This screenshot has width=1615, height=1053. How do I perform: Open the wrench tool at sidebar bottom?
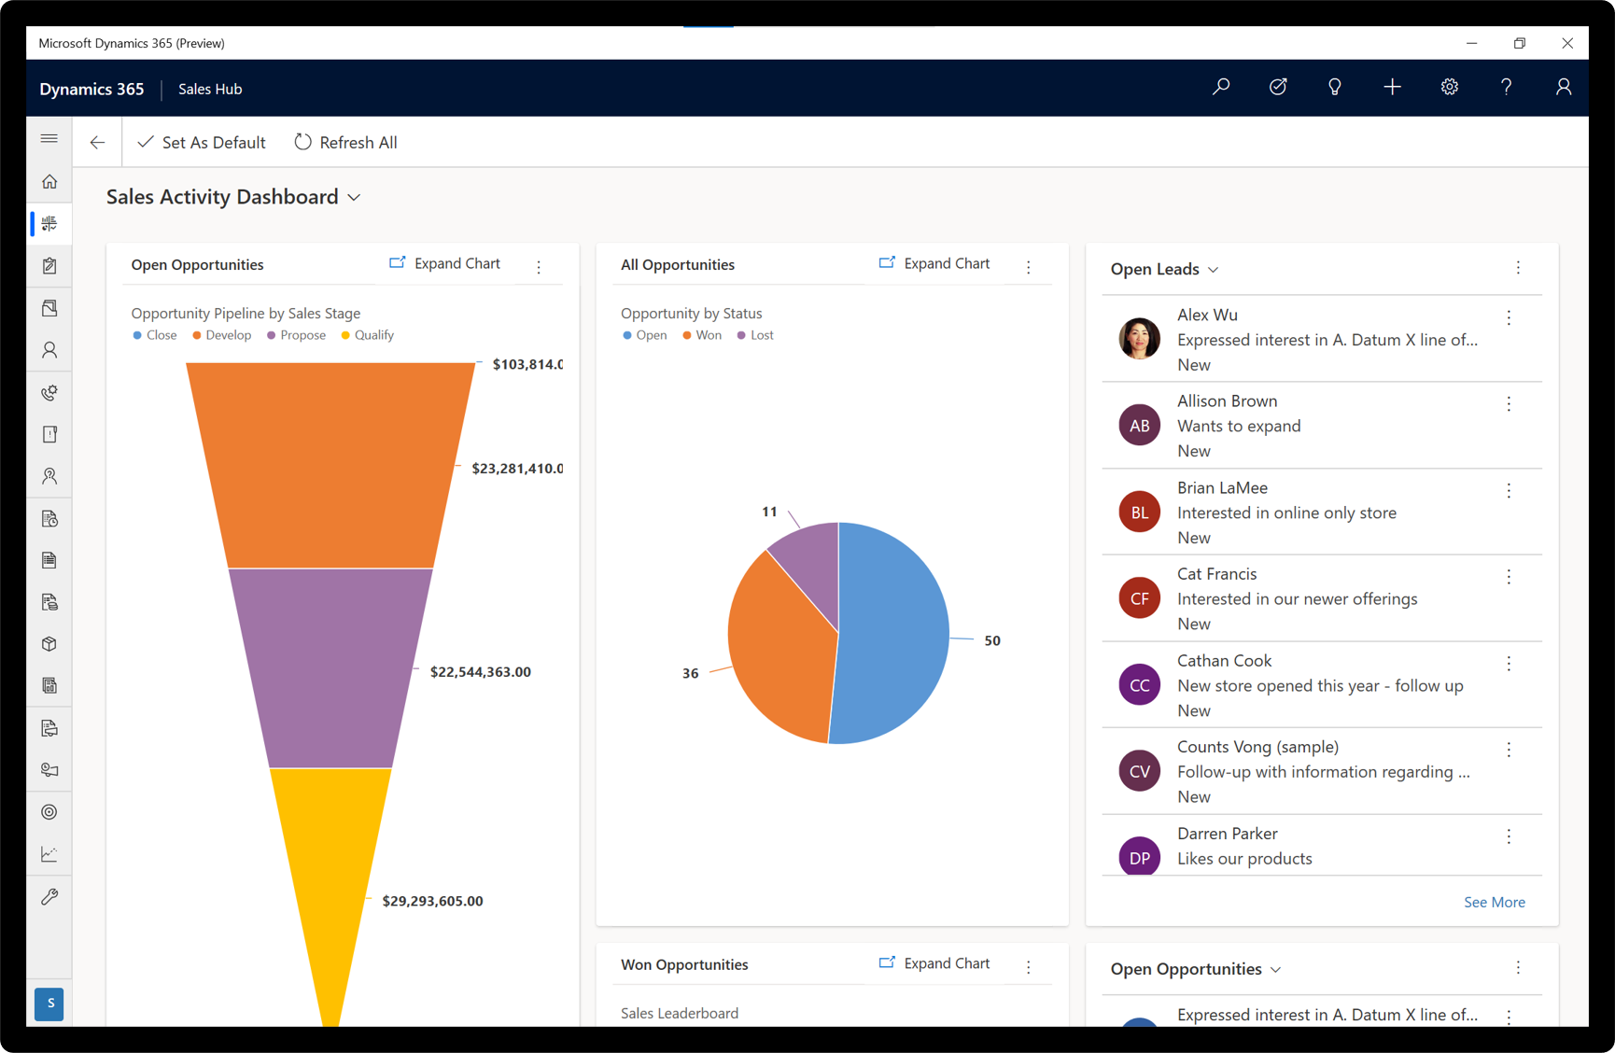point(49,897)
